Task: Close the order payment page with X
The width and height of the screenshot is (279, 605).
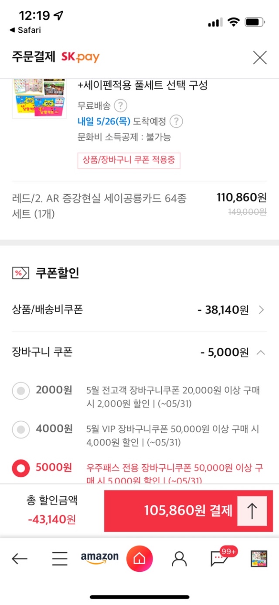Action: (260, 58)
